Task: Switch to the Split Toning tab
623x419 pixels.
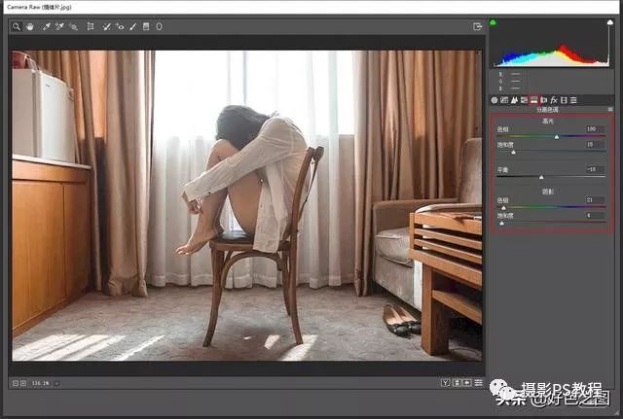Action: (x=533, y=100)
